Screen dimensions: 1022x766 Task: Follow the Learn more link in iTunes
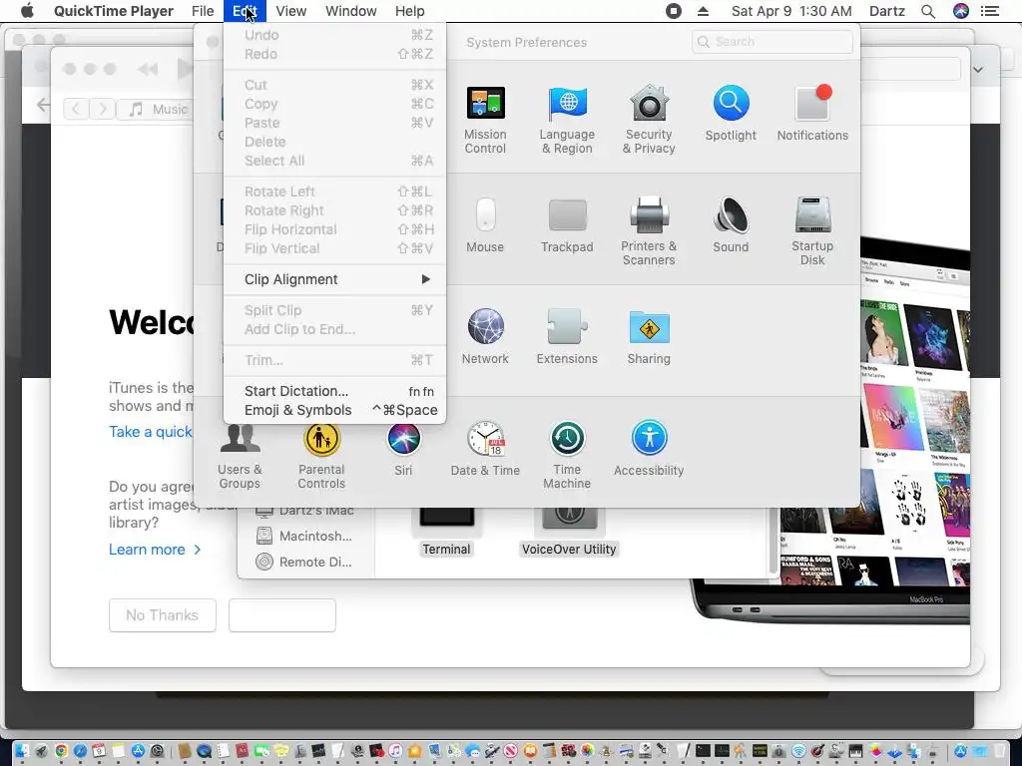(155, 550)
